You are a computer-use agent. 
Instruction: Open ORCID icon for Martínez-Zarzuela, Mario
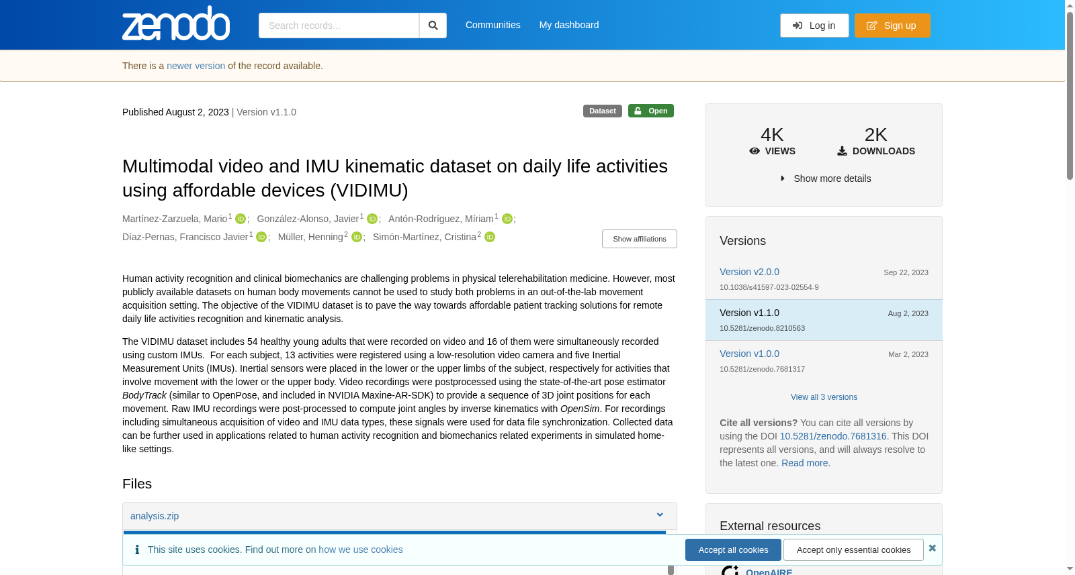click(x=241, y=219)
